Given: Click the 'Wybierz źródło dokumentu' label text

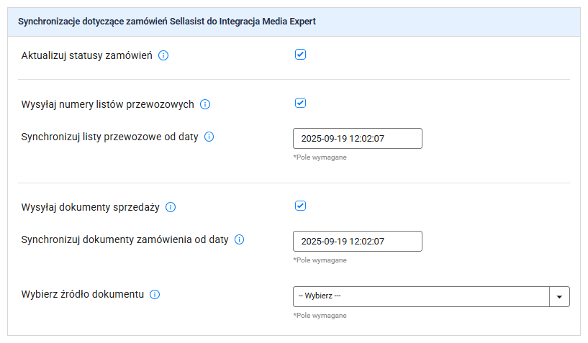Looking at the screenshot, I should (83, 294).
